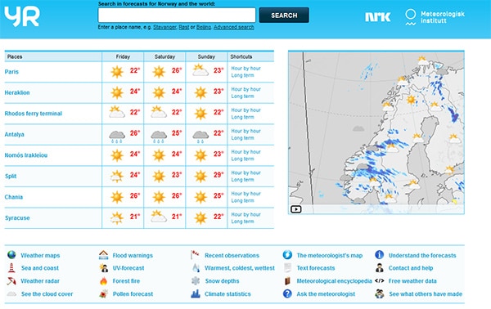
Task: Open Long term for Rhodos ferry terminal
Action: pos(242,117)
